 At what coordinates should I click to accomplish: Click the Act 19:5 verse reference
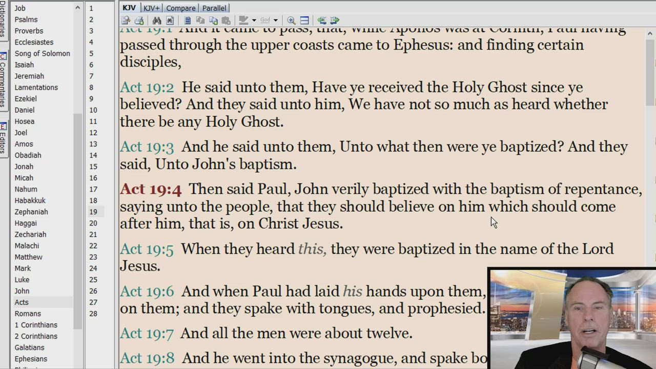click(x=147, y=249)
